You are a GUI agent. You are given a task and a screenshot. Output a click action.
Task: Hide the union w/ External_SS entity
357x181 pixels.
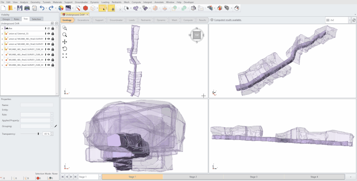[49, 34]
